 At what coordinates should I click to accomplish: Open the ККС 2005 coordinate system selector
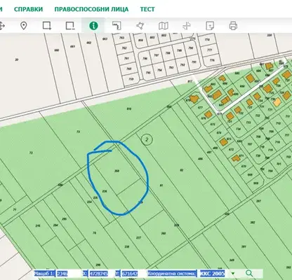click(213, 273)
